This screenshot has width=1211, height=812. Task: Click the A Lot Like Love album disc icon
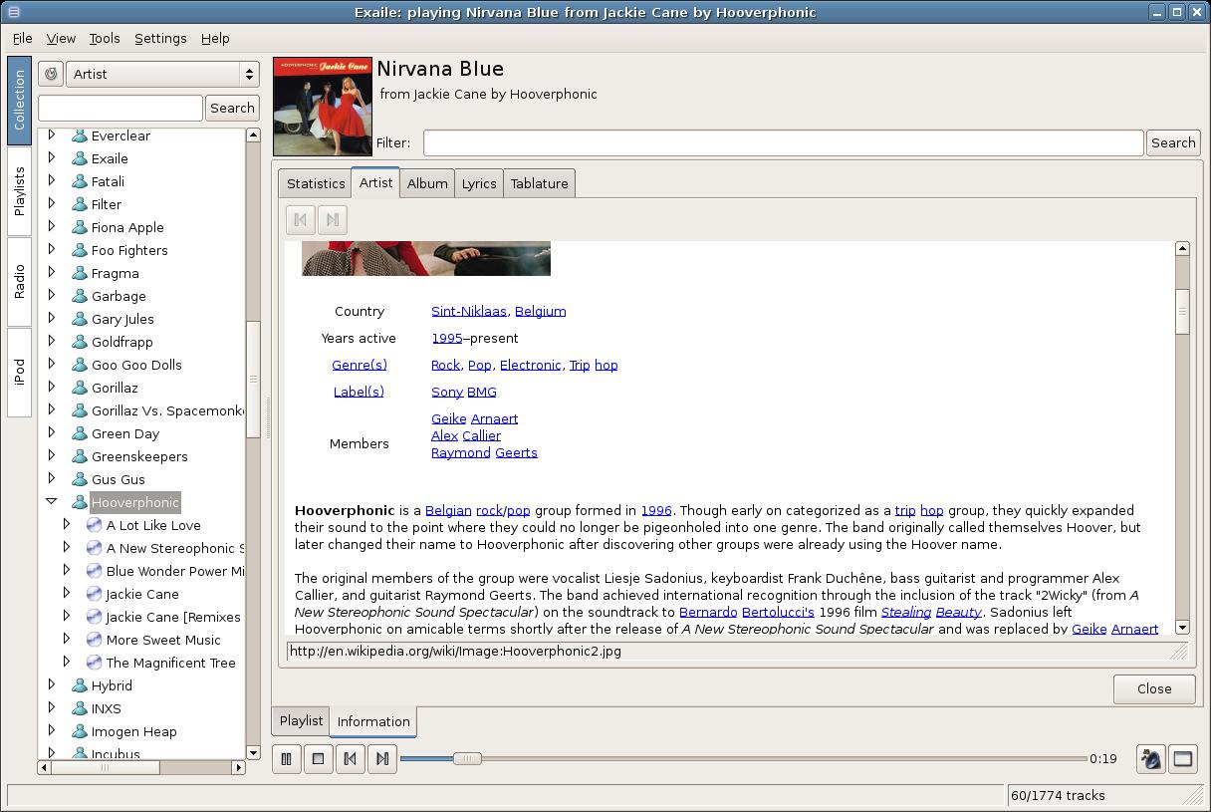[95, 525]
